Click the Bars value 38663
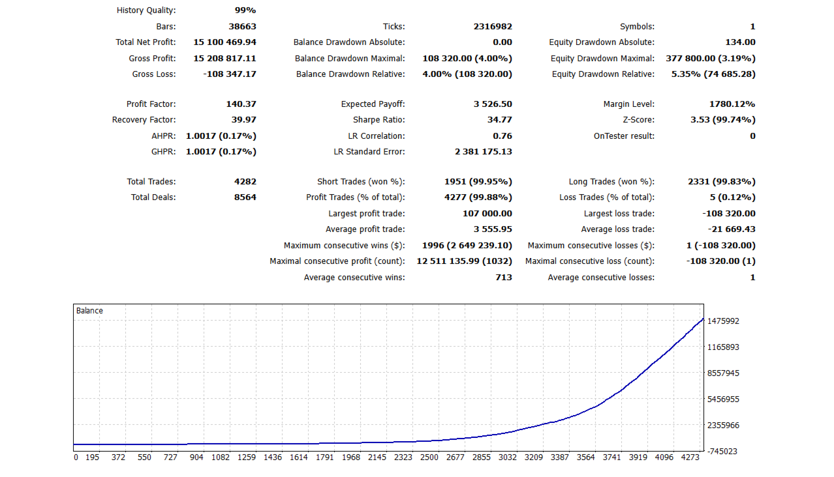Viewport: 834px width, 477px height. point(242,27)
